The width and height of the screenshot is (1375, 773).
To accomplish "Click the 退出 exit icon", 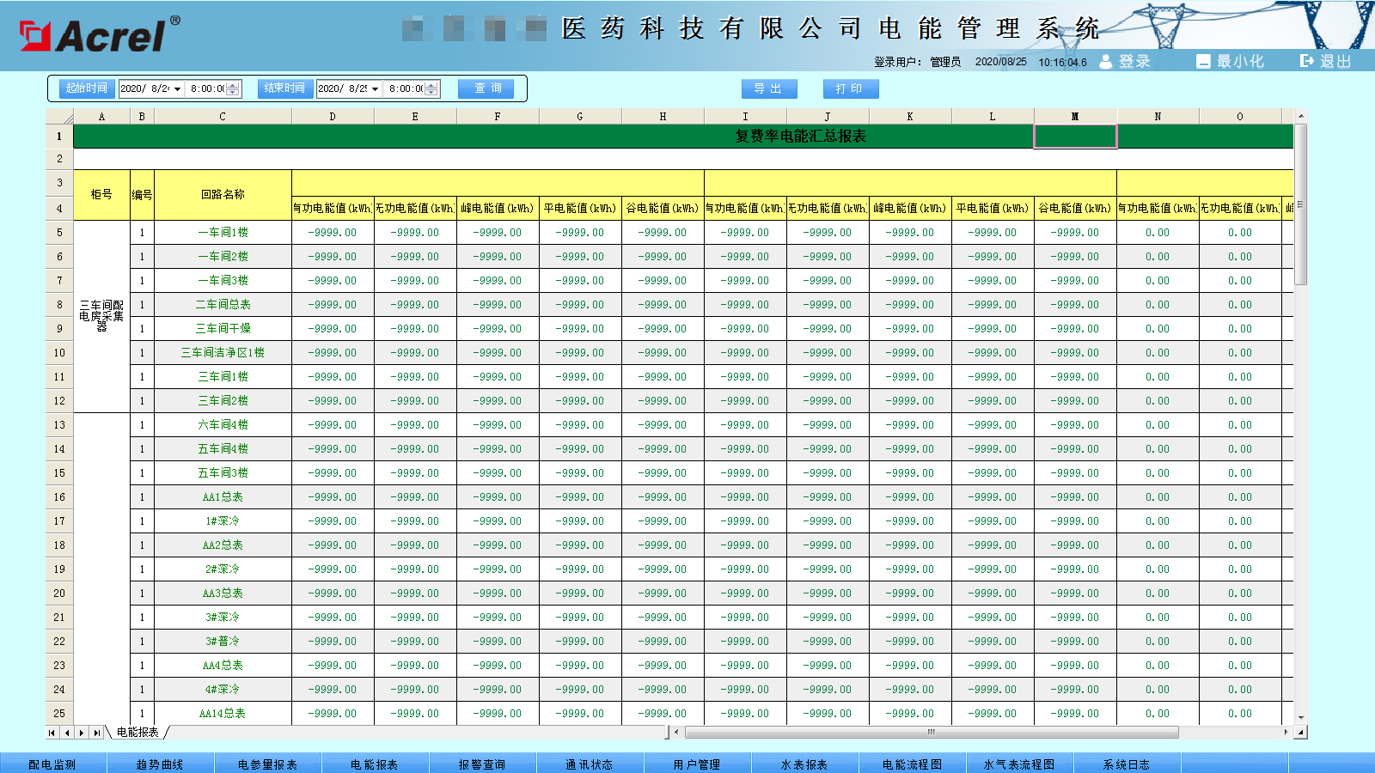I will point(1307,61).
